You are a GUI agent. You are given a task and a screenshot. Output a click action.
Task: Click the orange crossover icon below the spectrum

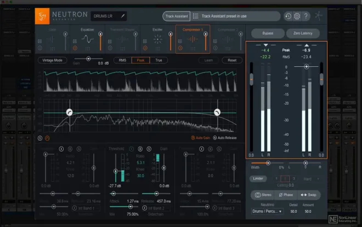[x=47, y=138]
